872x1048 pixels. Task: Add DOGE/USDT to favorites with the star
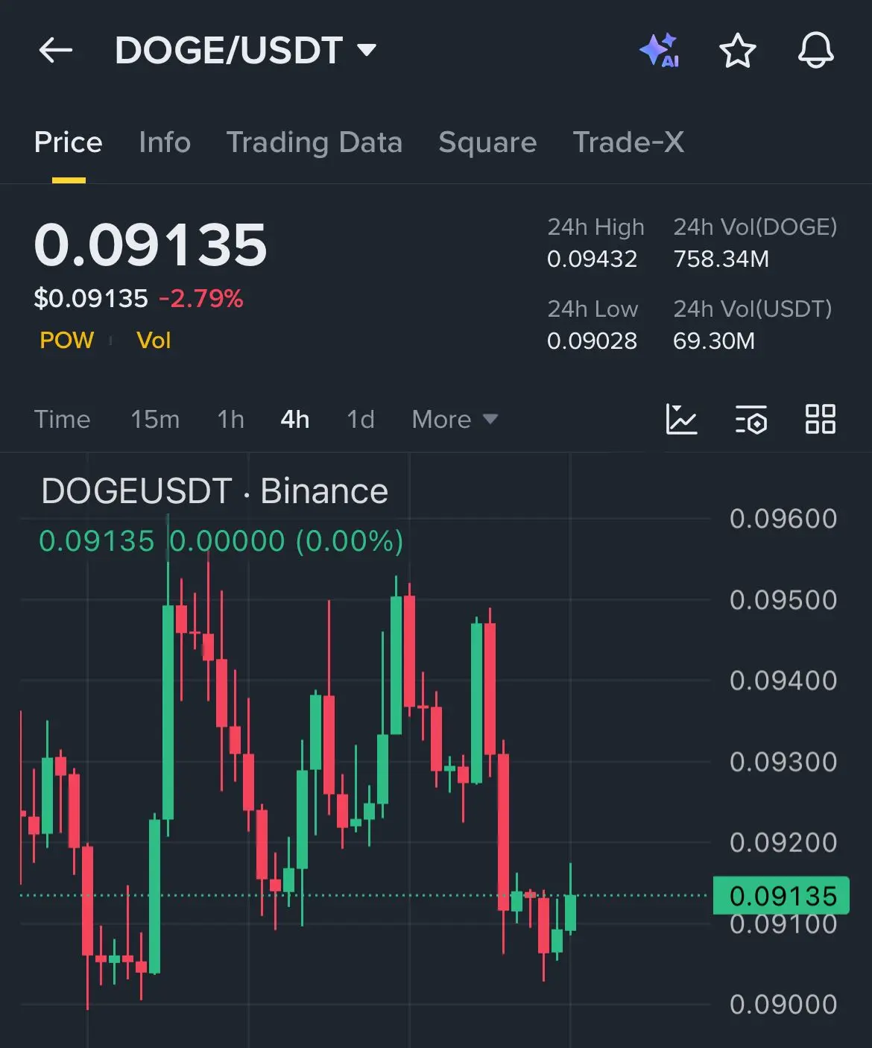point(737,51)
